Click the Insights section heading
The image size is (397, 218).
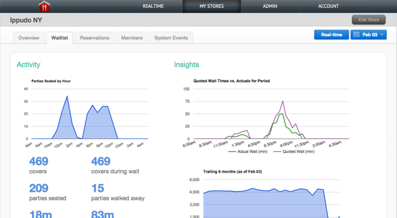187,65
